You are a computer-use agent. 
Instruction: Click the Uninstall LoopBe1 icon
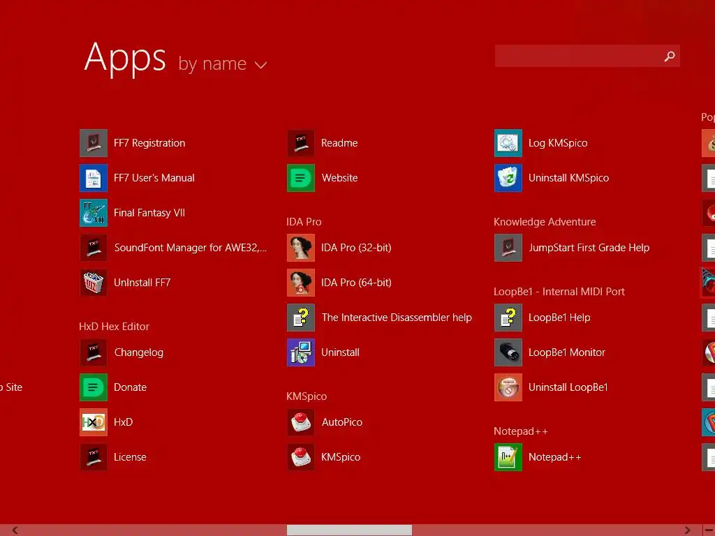(x=508, y=387)
